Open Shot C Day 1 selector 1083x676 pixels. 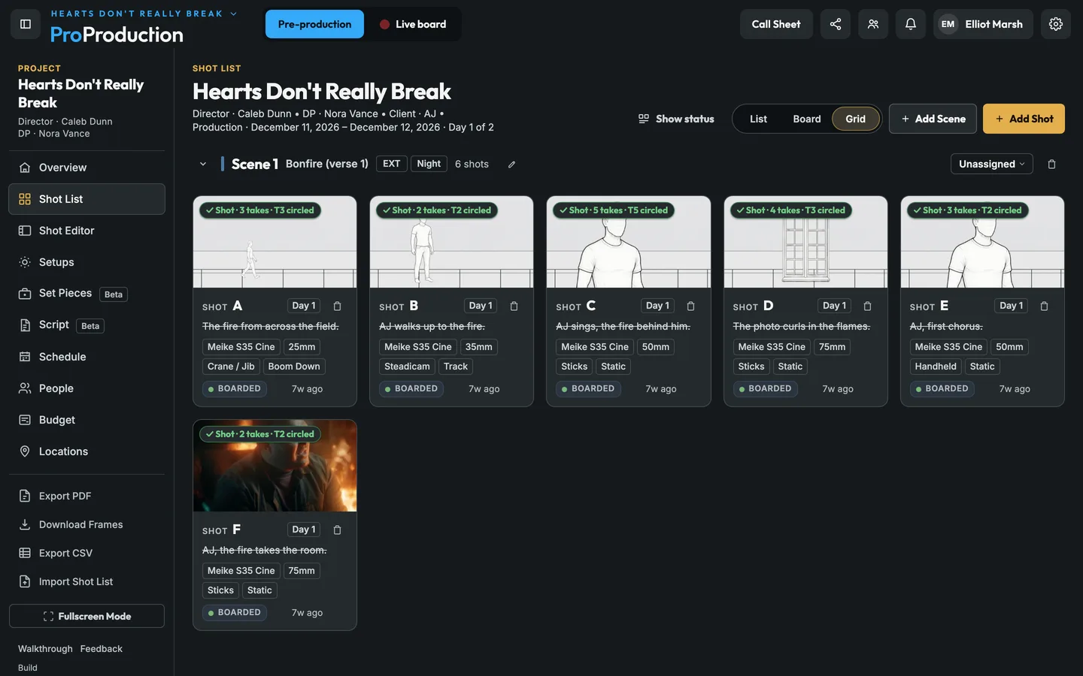click(x=657, y=306)
